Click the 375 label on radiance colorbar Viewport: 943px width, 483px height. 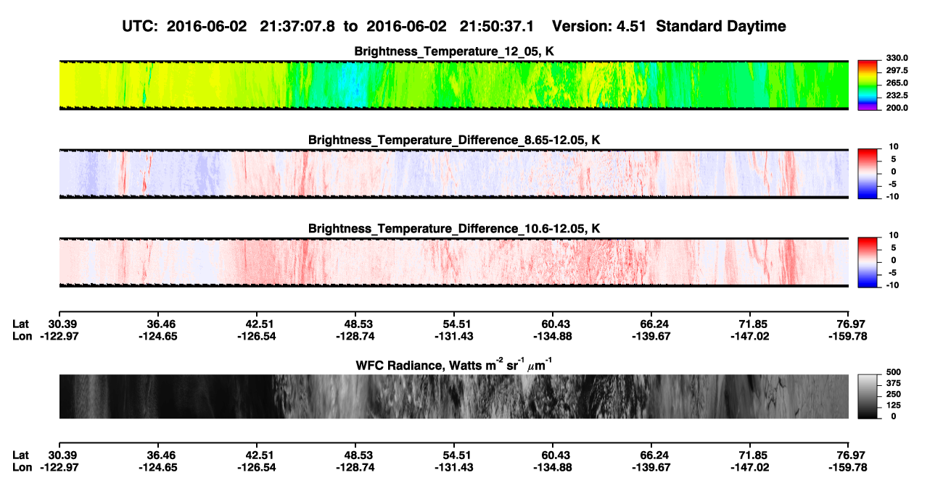tap(892, 382)
